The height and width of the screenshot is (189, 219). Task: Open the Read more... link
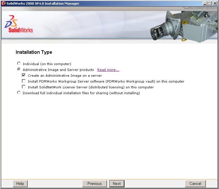click(108, 70)
